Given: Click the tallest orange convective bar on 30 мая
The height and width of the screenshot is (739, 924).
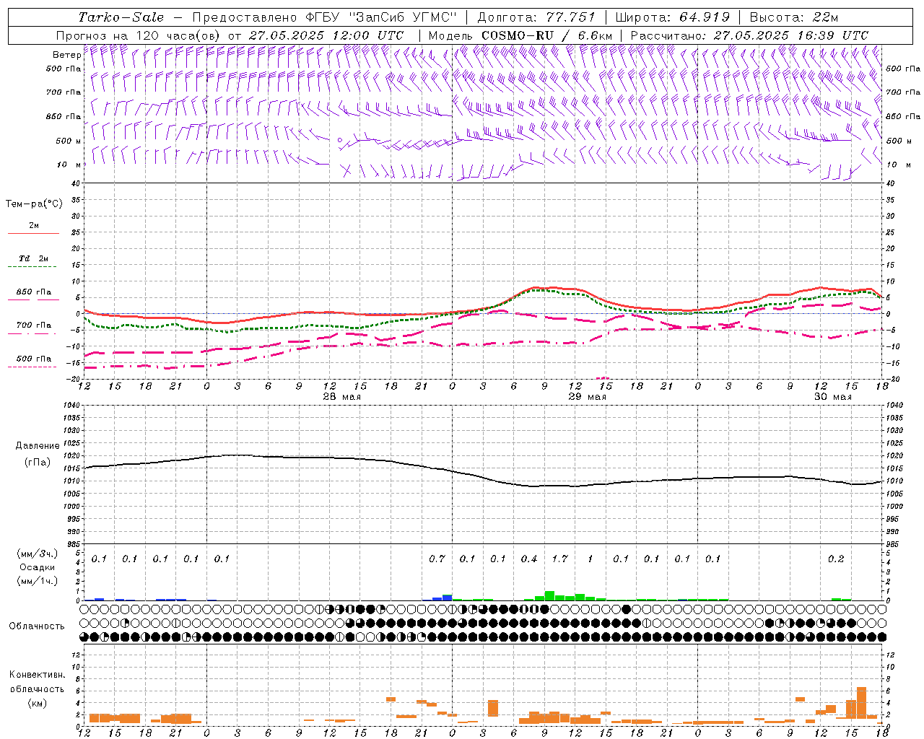Looking at the screenshot, I should [861, 702].
